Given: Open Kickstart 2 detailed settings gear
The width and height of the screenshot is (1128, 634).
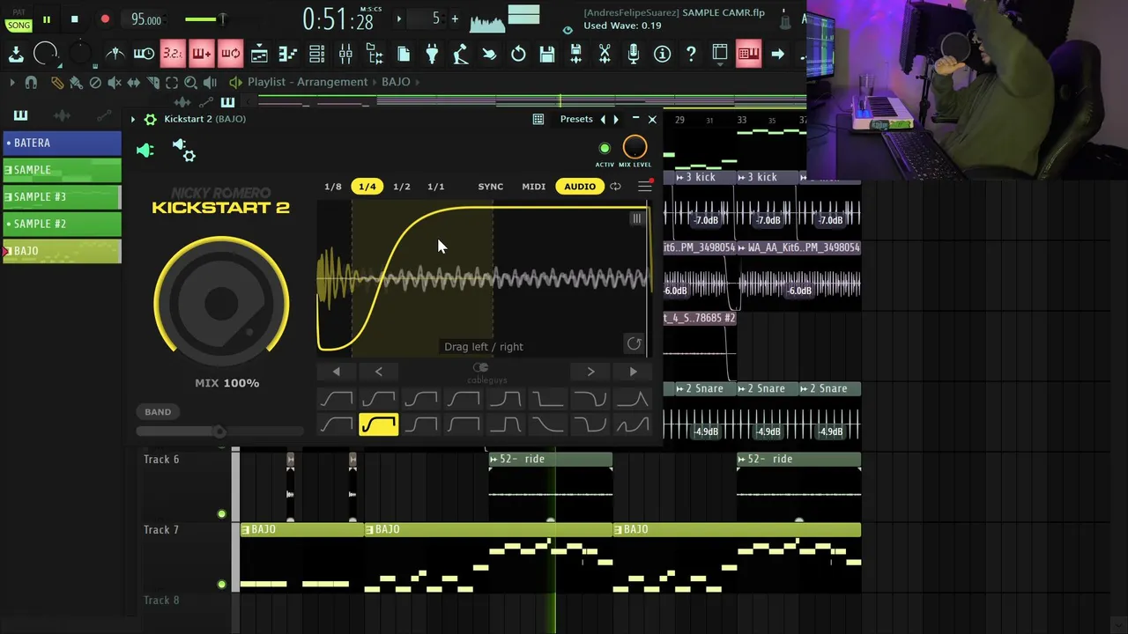Looking at the screenshot, I should point(151,119).
